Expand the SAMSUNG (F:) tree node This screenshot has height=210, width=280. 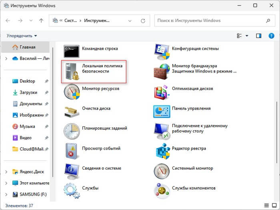tap(6, 194)
